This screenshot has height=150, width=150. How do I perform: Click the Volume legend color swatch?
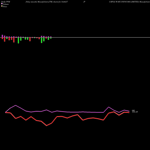[2, 4]
